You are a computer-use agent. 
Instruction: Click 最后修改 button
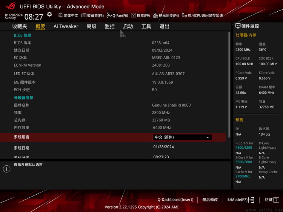click(x=210, y=200)
